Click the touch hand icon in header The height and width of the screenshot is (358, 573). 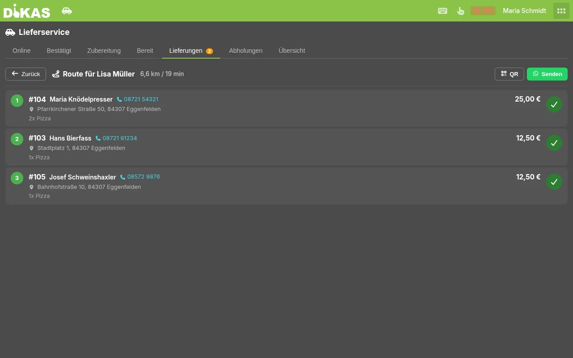(460, 11)
